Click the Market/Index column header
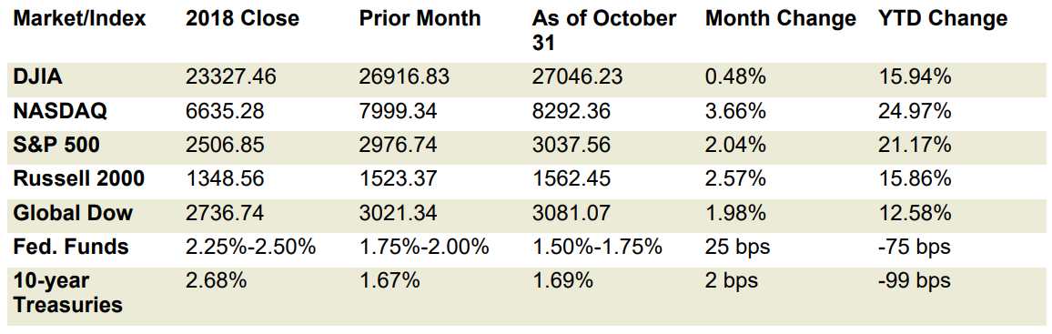 [x=79, y=19]
